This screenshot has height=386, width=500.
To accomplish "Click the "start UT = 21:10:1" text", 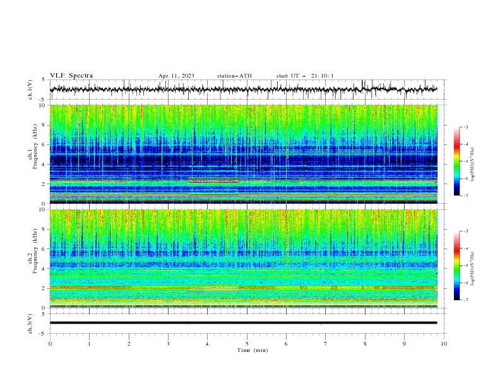I will 305,76.
